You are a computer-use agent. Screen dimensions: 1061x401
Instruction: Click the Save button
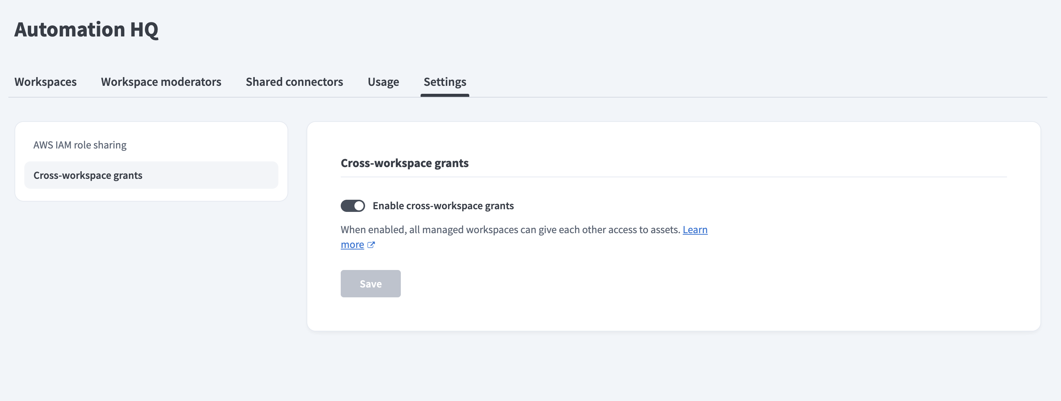pos(370,284)
